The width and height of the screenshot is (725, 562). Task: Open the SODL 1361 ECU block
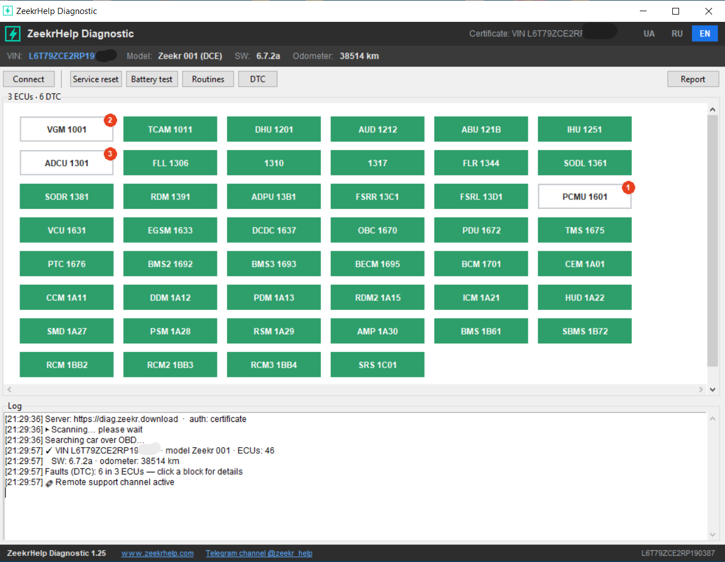point(585,163)
